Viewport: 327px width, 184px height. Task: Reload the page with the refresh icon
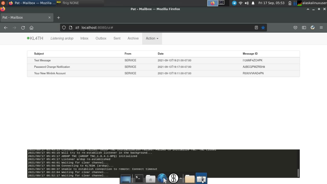click(x=23, y=28)
